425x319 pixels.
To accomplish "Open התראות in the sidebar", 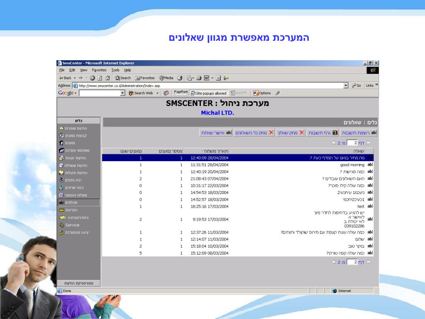I will coord(68,210).
